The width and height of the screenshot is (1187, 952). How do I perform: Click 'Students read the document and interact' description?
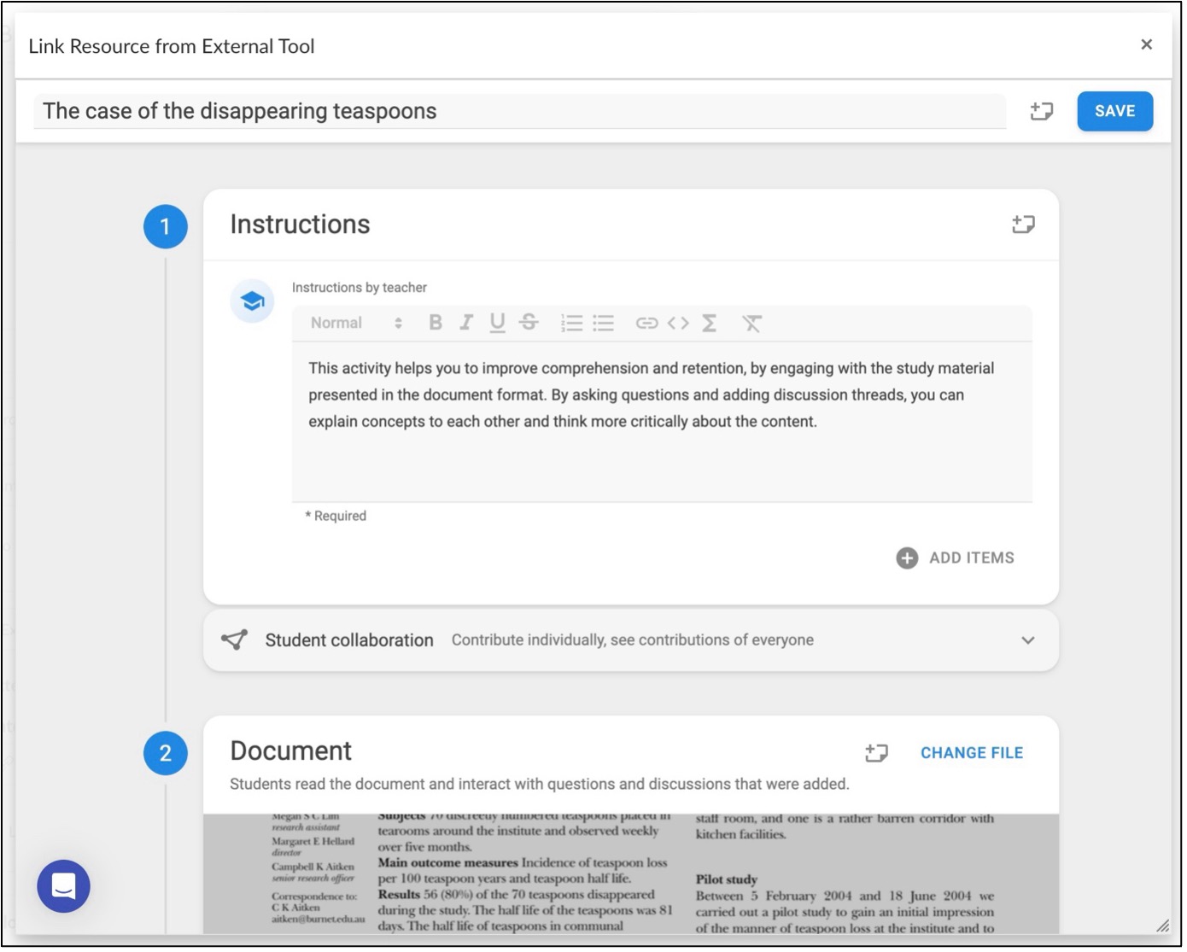(x=540, y=784)
